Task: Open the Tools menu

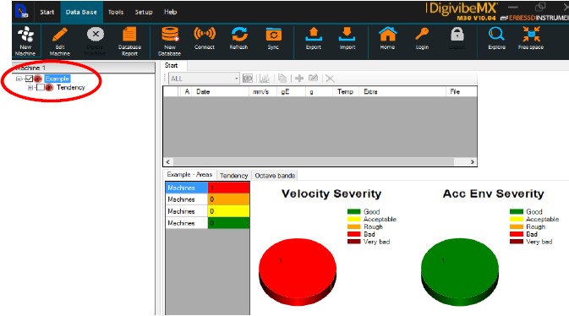Action: click(116, 12)
